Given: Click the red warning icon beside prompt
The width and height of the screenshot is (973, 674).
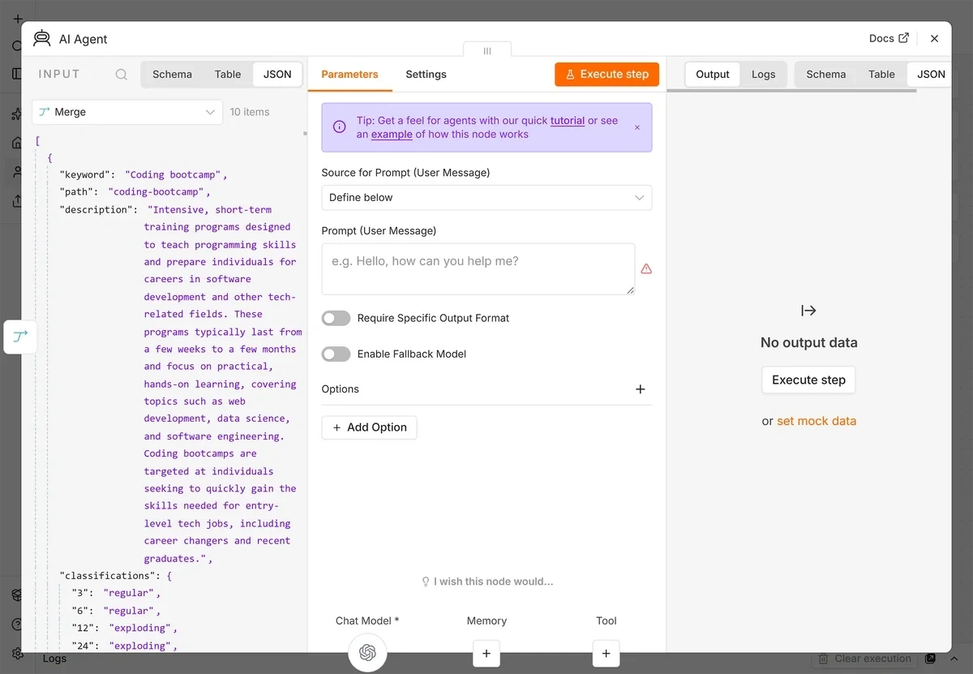Looking at the screenshot, I should point(646,268).
